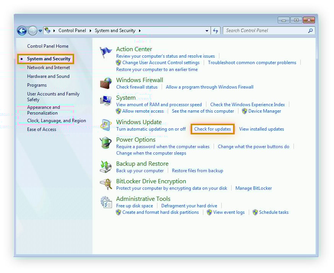
Task: Open Hardware and Sound category
Action: (48, 76)
